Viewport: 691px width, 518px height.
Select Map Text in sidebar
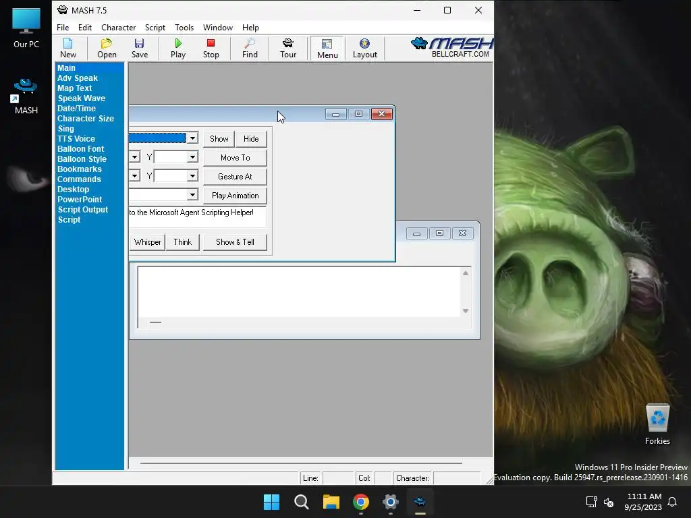coord(74,88)
